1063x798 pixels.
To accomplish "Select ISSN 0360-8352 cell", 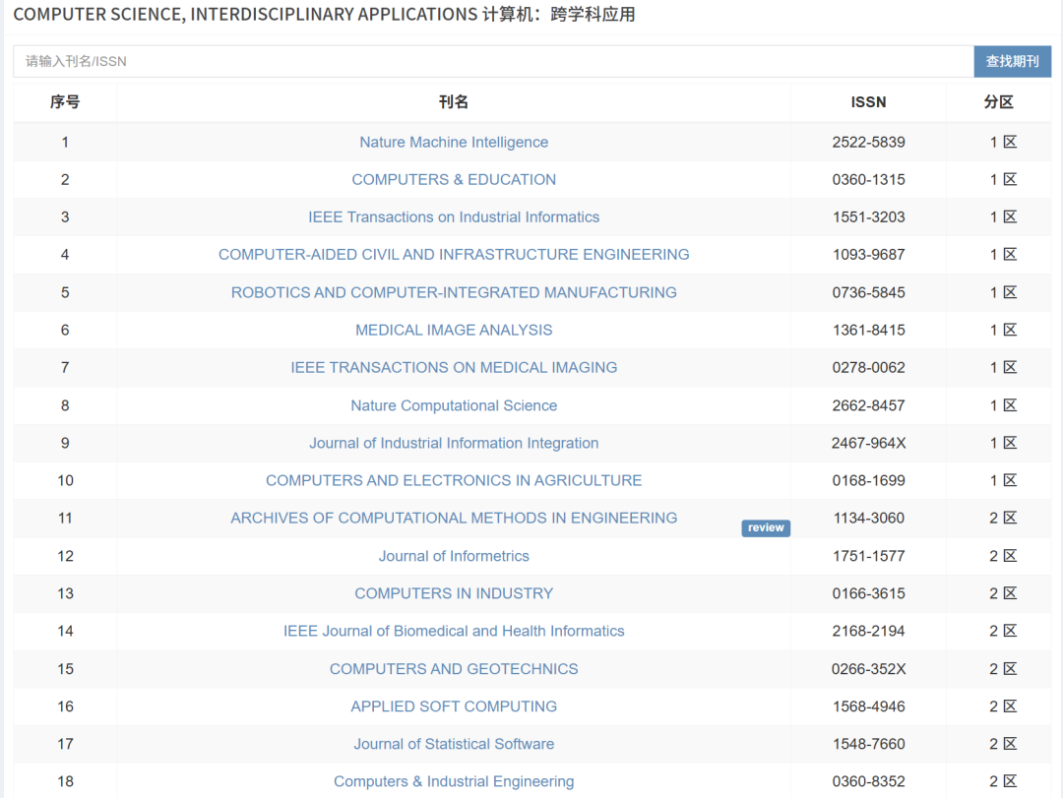I will coord(868,781).
